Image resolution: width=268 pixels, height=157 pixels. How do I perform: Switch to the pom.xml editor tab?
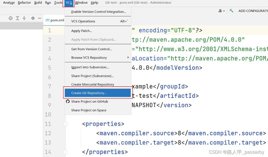54,20
